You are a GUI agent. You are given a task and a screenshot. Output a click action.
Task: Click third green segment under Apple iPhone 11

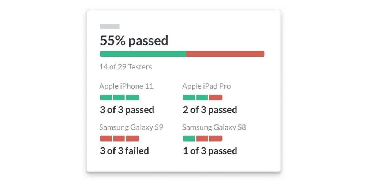[132, 97]
